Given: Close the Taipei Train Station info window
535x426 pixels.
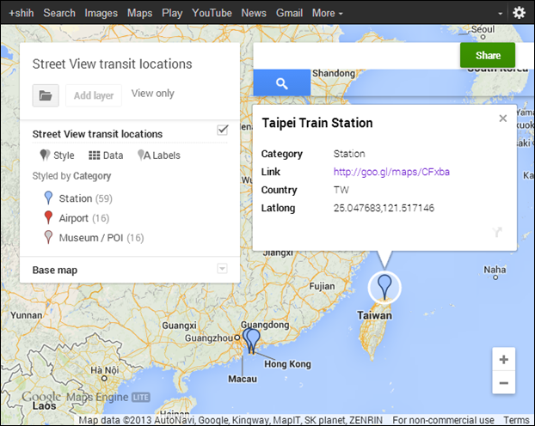Looking at the screenshot, I should pyautogui.click(x=503, y=119).
